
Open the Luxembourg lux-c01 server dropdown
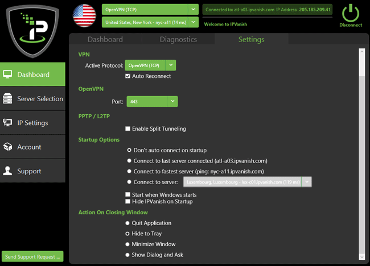coord(248,182)
